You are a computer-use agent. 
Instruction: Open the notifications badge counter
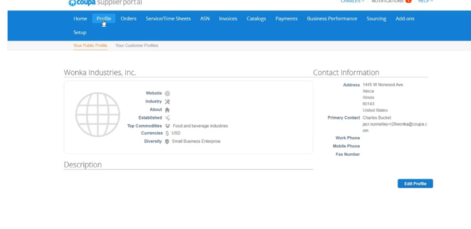tap(408, 1)
